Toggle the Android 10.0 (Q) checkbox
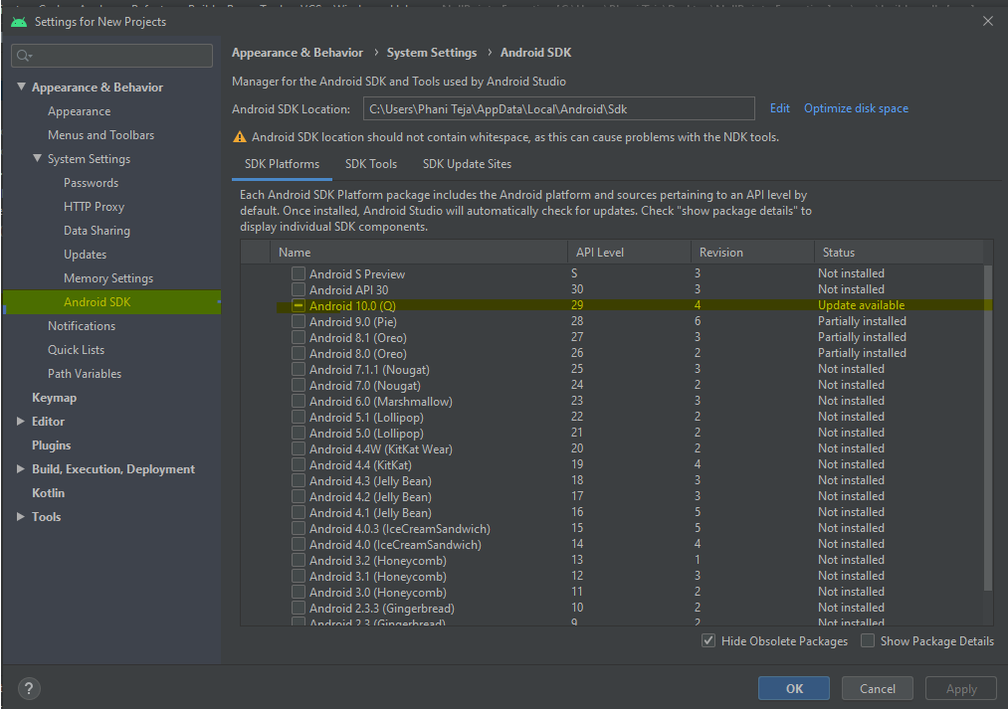Screen dimensions: 1008x709 [299, 305]
